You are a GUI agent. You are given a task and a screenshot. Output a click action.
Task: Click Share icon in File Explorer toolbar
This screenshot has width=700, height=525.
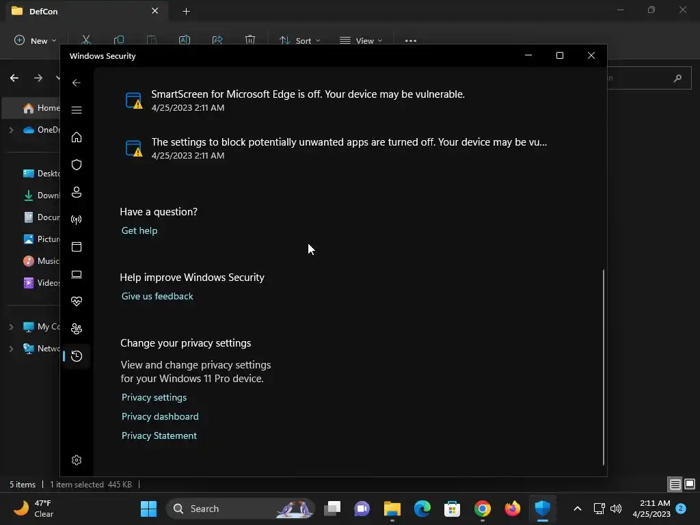217,40
